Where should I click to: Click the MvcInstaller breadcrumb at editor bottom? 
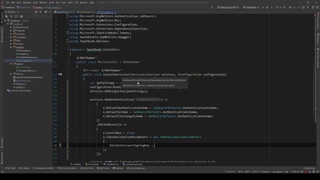pos(92,164)
